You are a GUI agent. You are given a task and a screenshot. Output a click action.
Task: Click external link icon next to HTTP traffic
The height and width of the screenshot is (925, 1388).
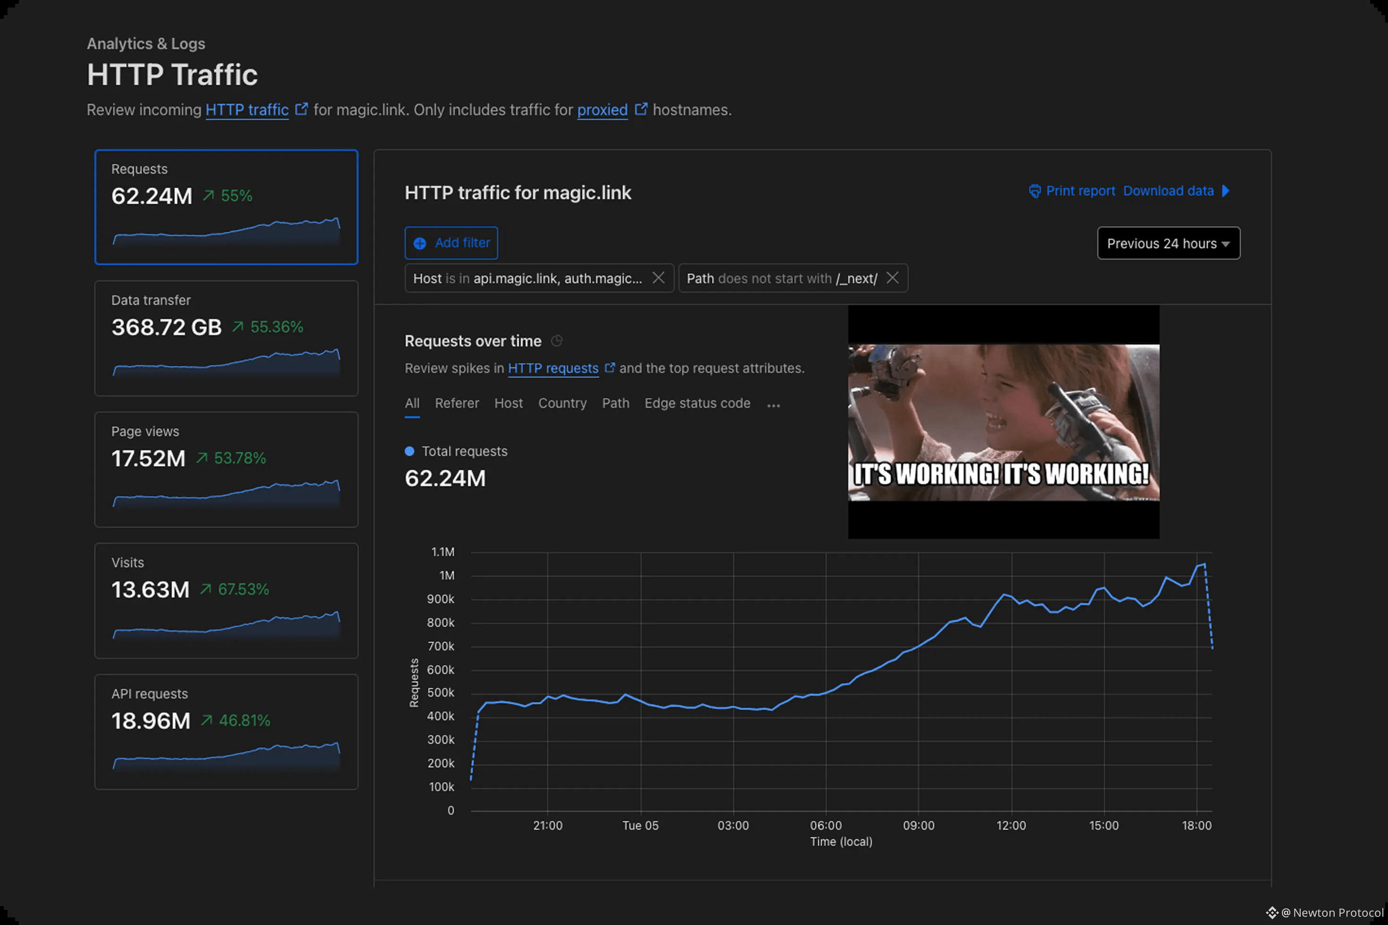click(x=301, y=109)
